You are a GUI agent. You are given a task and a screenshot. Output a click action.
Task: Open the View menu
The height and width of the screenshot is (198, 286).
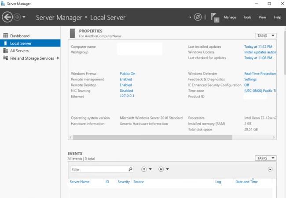[x=262, y=17]
